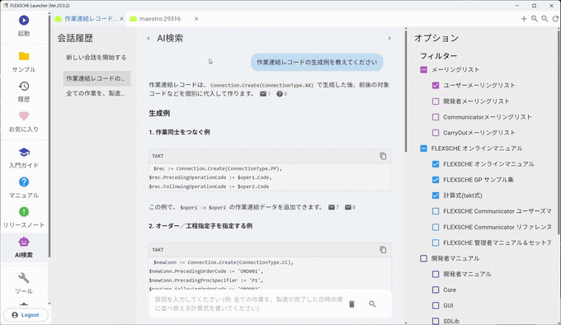Check the GUI checkbox
This screenshot has height=325, width=561.
click(x=436, y=305)
